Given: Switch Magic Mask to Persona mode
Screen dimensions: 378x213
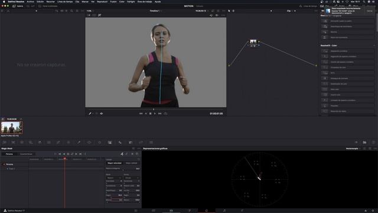Looking at the screenshot, I should click(9, 154).
